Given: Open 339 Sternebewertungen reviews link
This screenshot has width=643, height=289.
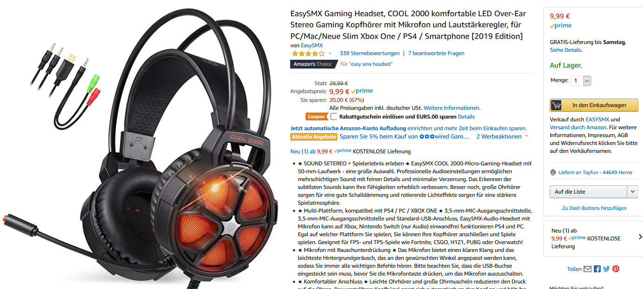Looking at the screenshot, I should [x=370, y=53].
